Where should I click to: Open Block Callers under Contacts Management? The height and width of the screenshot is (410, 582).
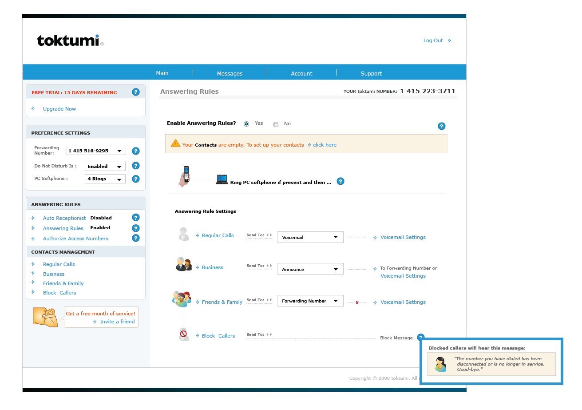[x=59, y=293]
